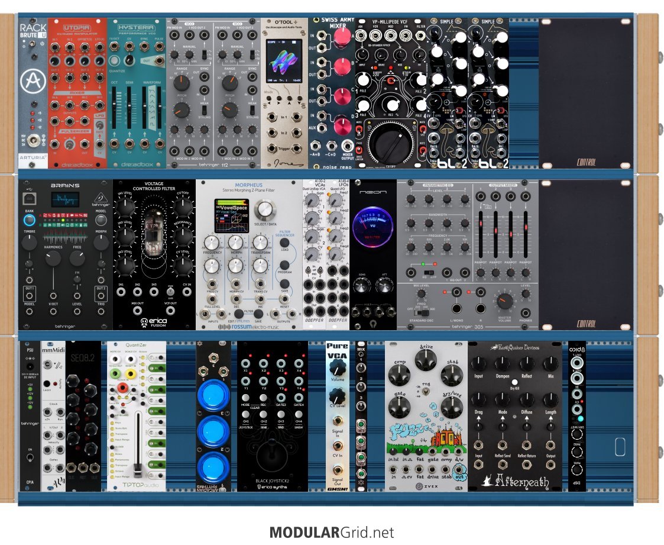The height and width of the screenshot is (545, 664).
Task: Click the Erica Fusion VCF Cutoff knob
Action: click(183, 207)
